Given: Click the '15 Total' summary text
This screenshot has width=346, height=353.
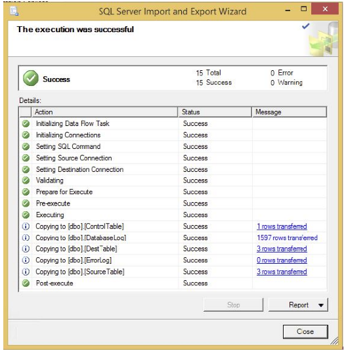Looking at the screenshot, I should [208, 73].
